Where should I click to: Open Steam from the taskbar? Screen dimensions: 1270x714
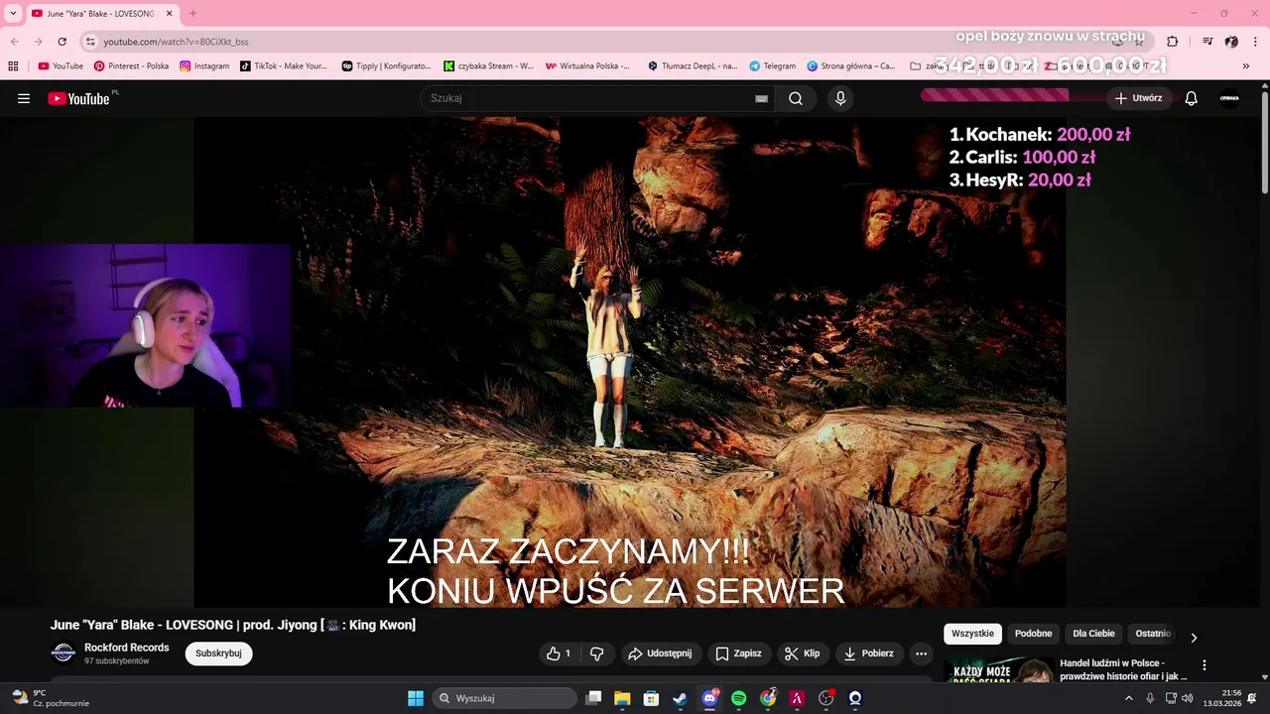(x=680, y=698)
